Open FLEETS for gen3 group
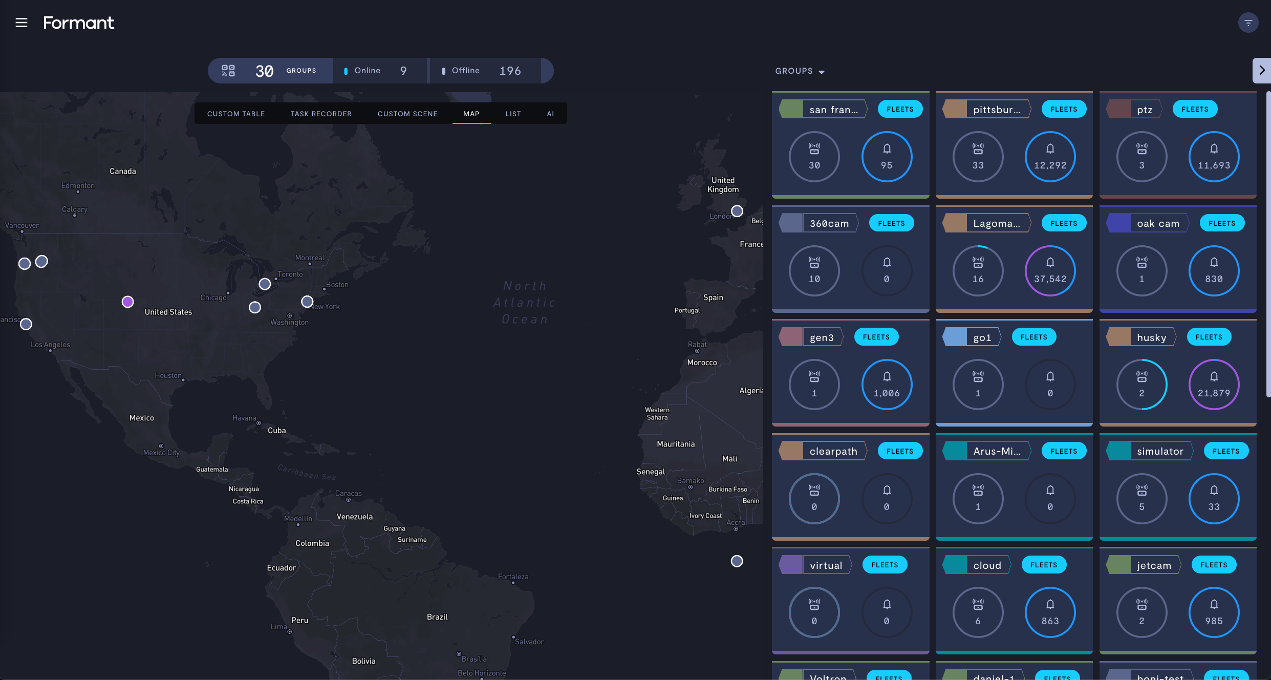This screenshot has height=680, width=1271. [x=876, y=337]
